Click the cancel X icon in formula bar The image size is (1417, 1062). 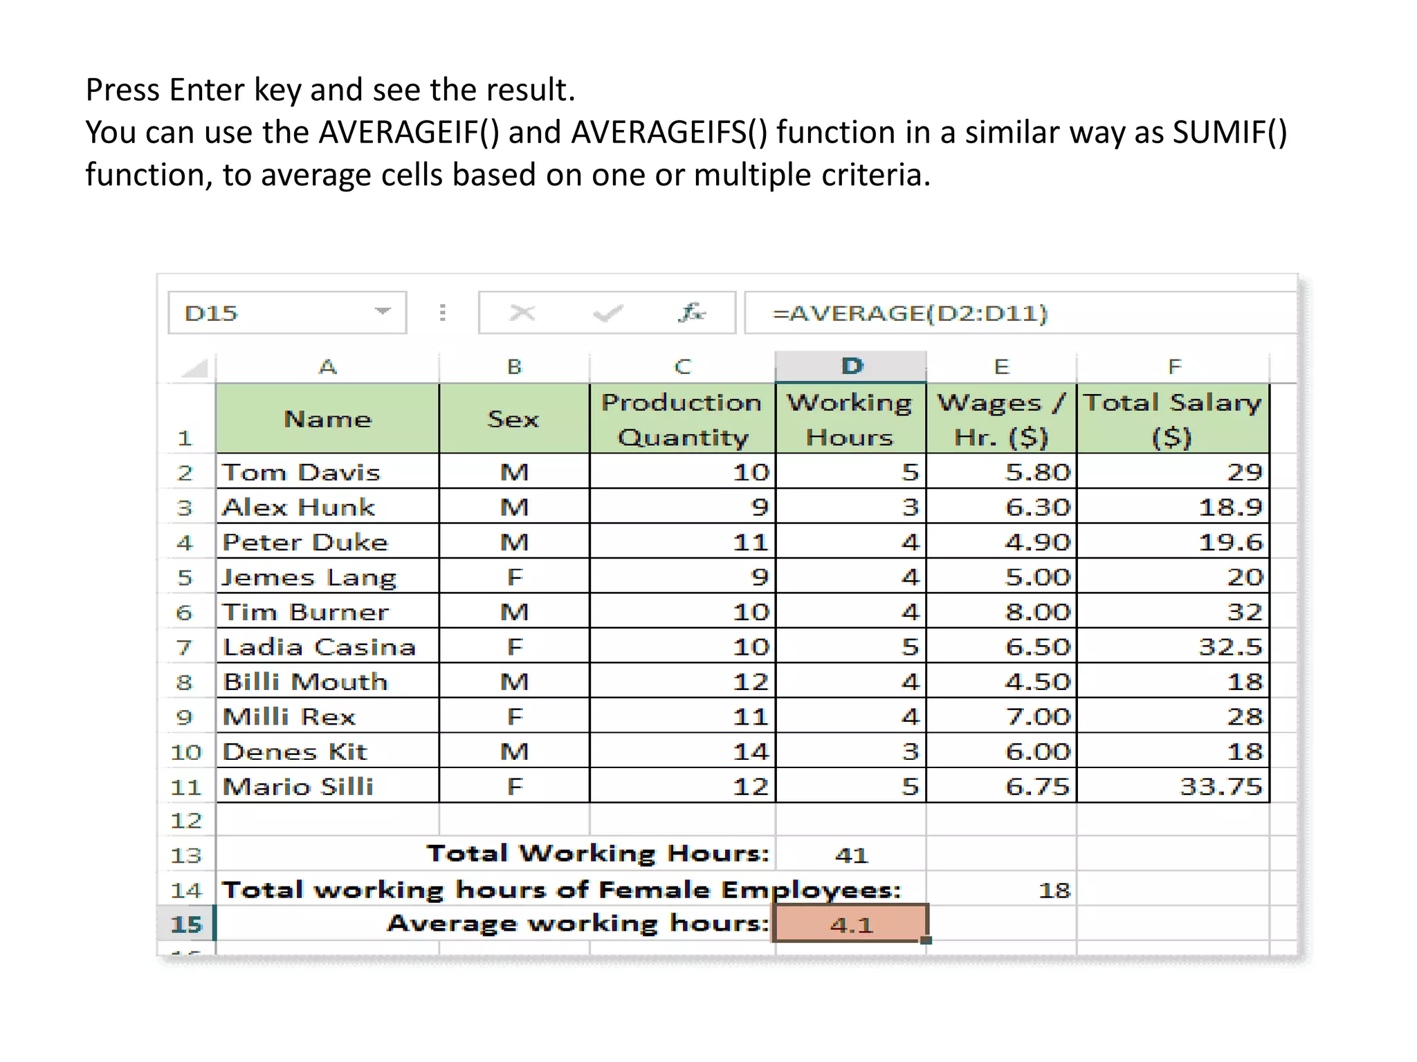[x=522, y=313]
